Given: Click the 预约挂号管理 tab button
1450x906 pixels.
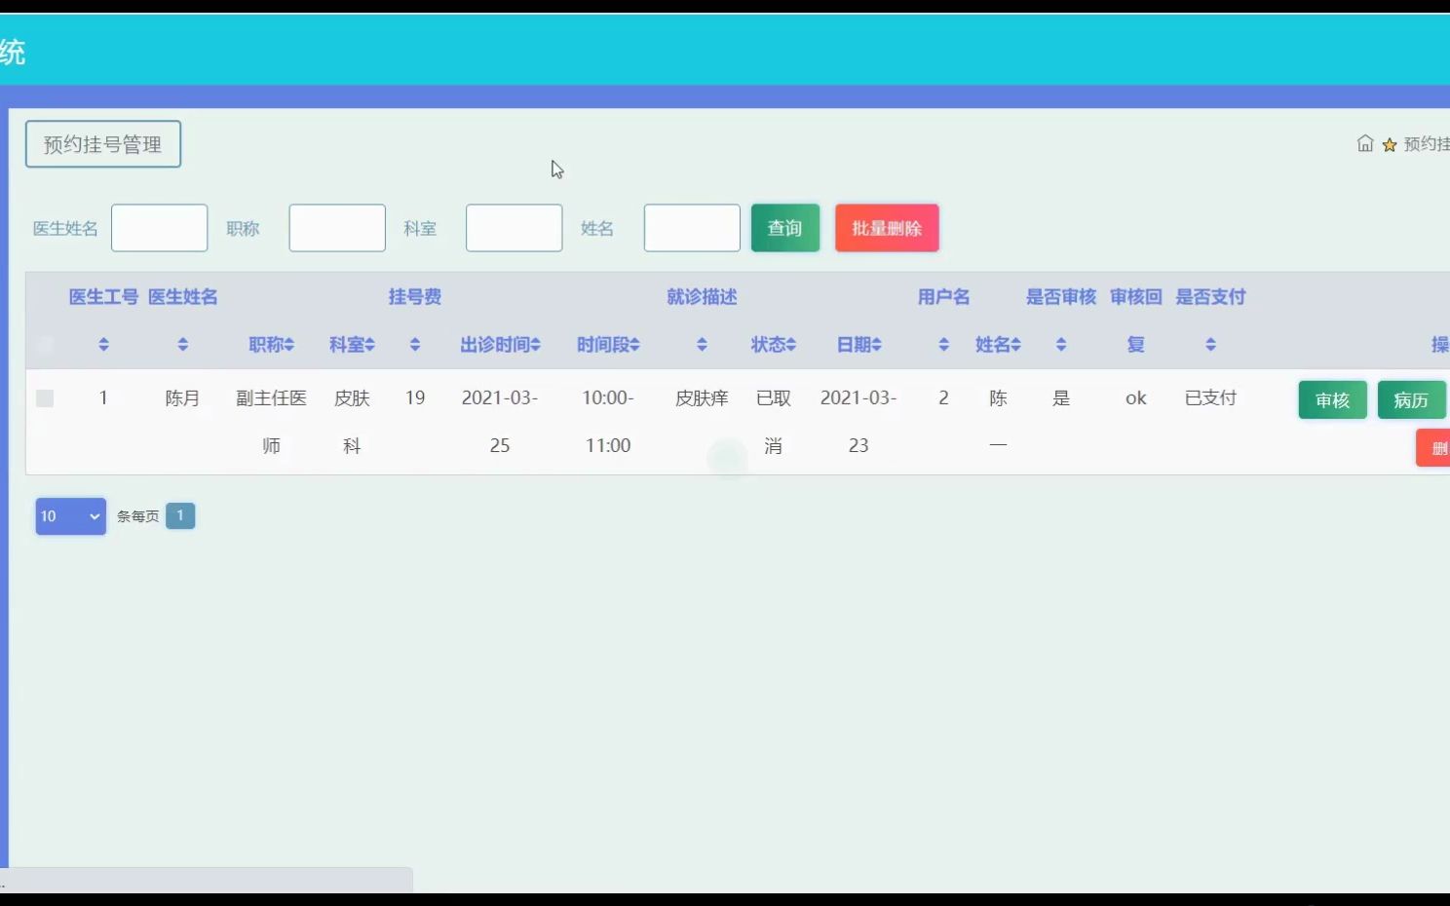Looking at the screenshot, I should 103,144.
